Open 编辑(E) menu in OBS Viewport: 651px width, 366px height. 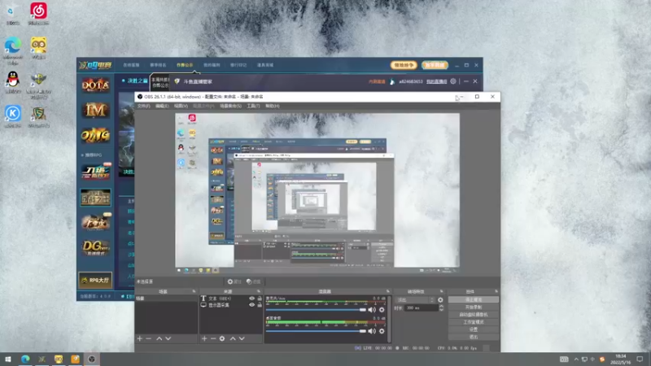click(x=162, y=107)
